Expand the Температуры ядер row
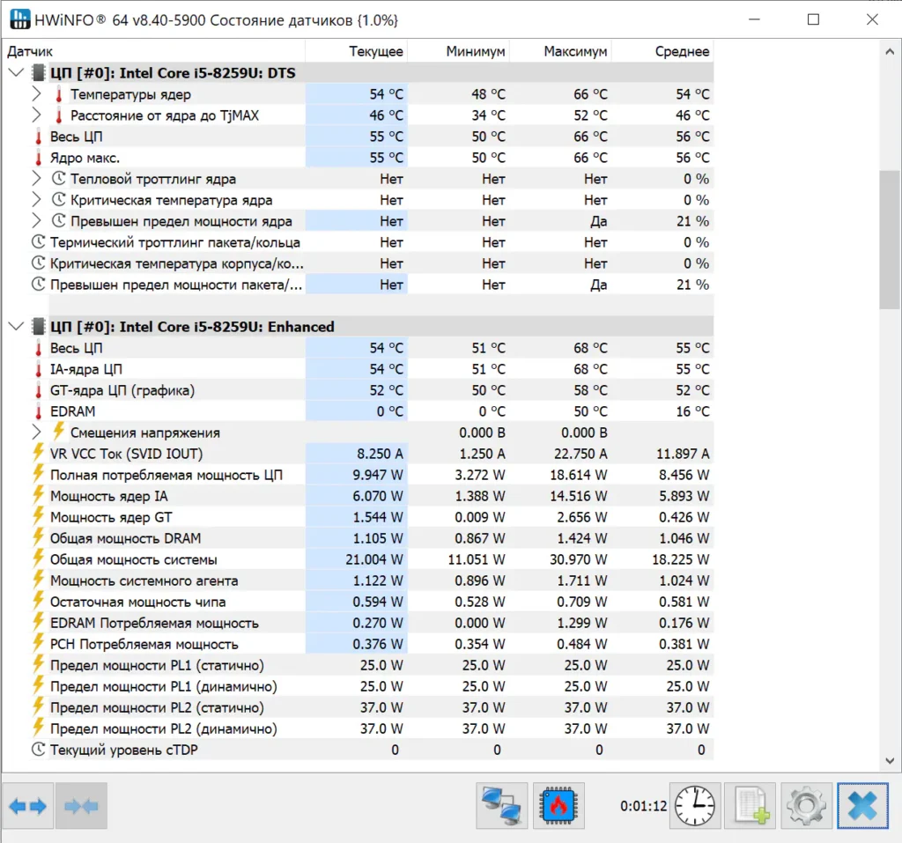The image size is (902, 843). coord(36,93)
